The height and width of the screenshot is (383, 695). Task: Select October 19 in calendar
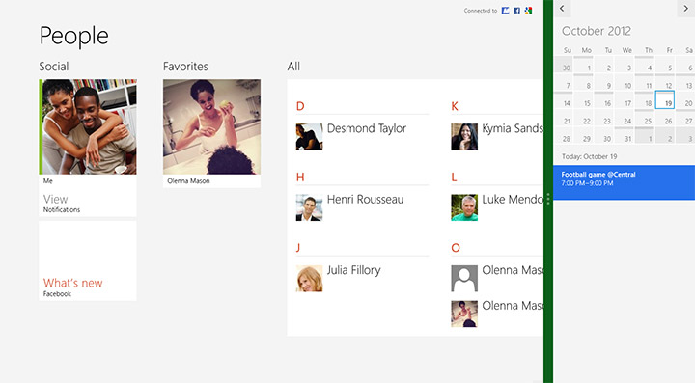(x=665, y=99)
